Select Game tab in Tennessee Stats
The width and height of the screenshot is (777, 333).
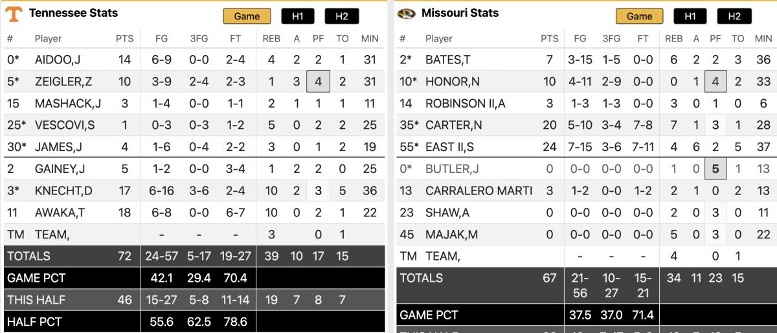(x=247, y=16)
